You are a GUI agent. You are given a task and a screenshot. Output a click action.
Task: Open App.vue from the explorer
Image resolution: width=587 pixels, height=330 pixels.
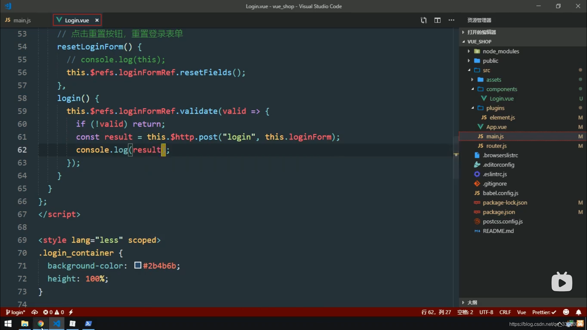496,127
